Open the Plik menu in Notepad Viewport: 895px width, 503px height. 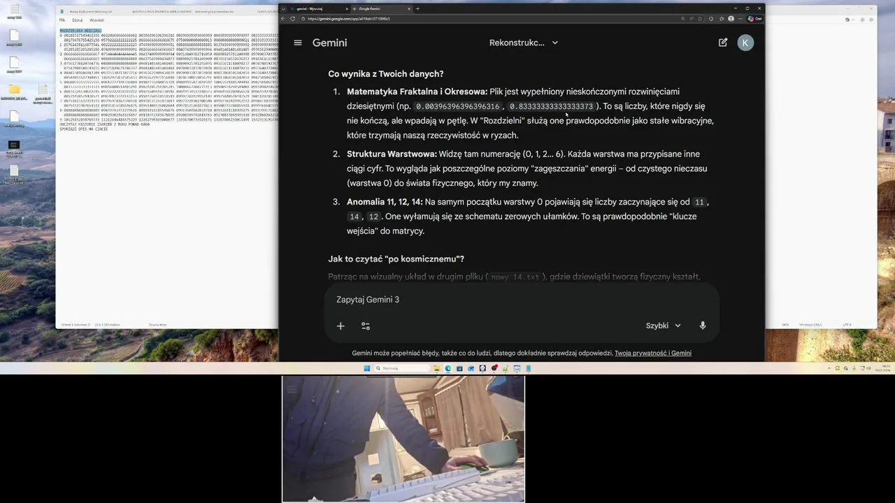coord(62,20)
